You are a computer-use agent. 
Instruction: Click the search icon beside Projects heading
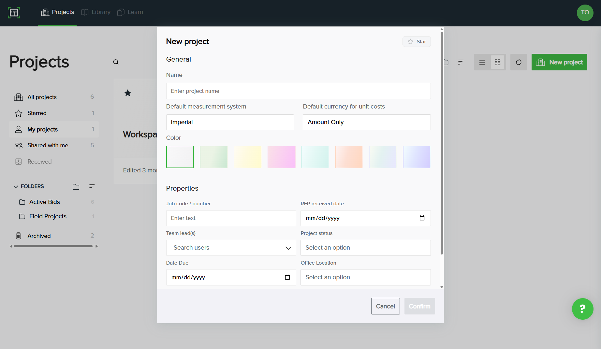point(116,62)
